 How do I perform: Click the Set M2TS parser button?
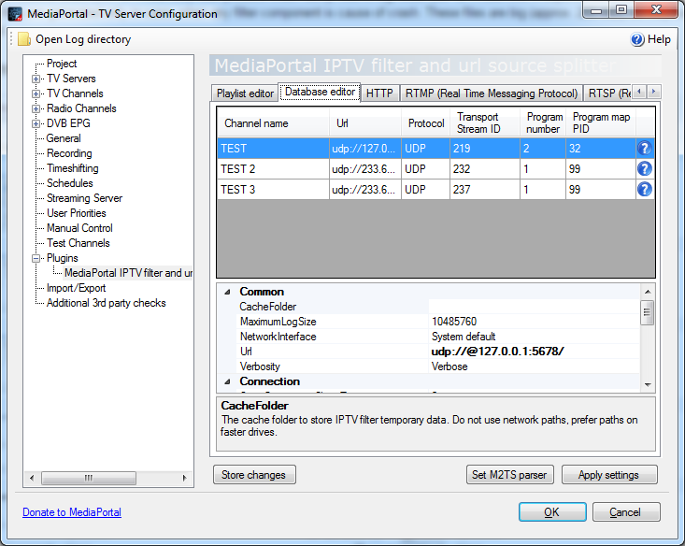click(x=510, y=475)
